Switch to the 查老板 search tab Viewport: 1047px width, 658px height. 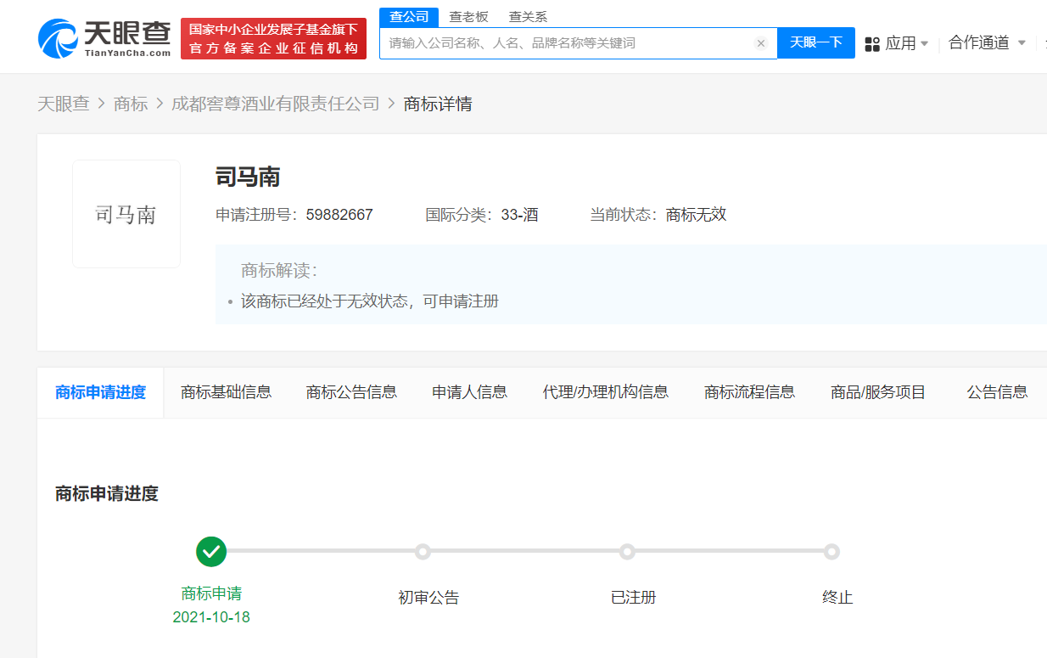coord(469,17)
